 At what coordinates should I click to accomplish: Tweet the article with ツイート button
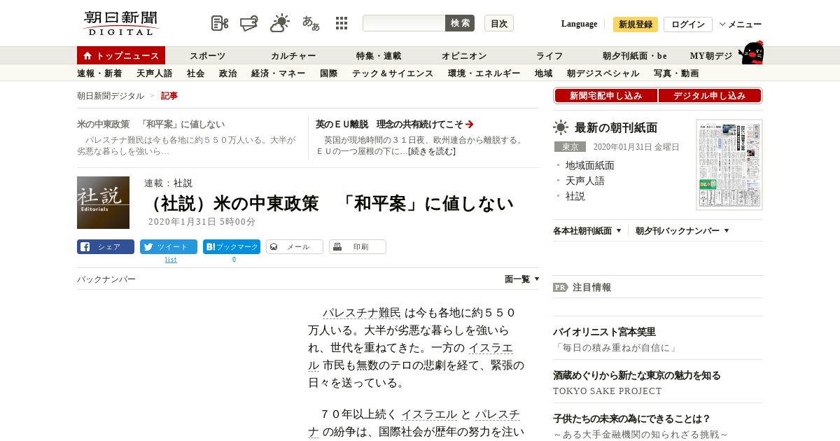[169, 246]
